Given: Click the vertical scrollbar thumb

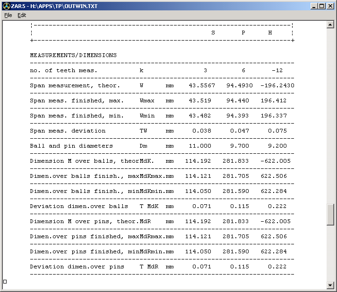Looking at the screenshot, I should pos(330,215).
